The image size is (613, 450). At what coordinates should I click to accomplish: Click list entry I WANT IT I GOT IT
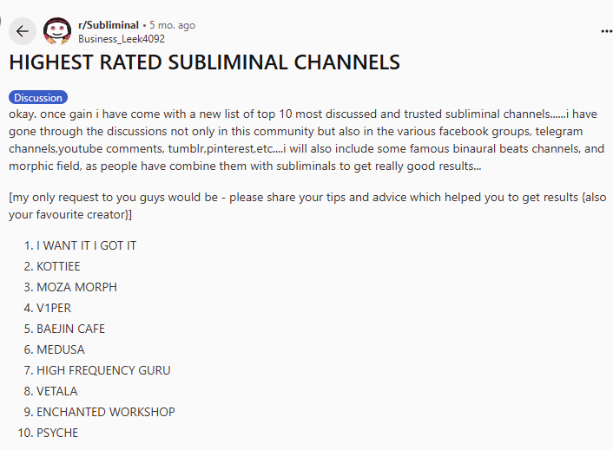[x=86, y=245]
